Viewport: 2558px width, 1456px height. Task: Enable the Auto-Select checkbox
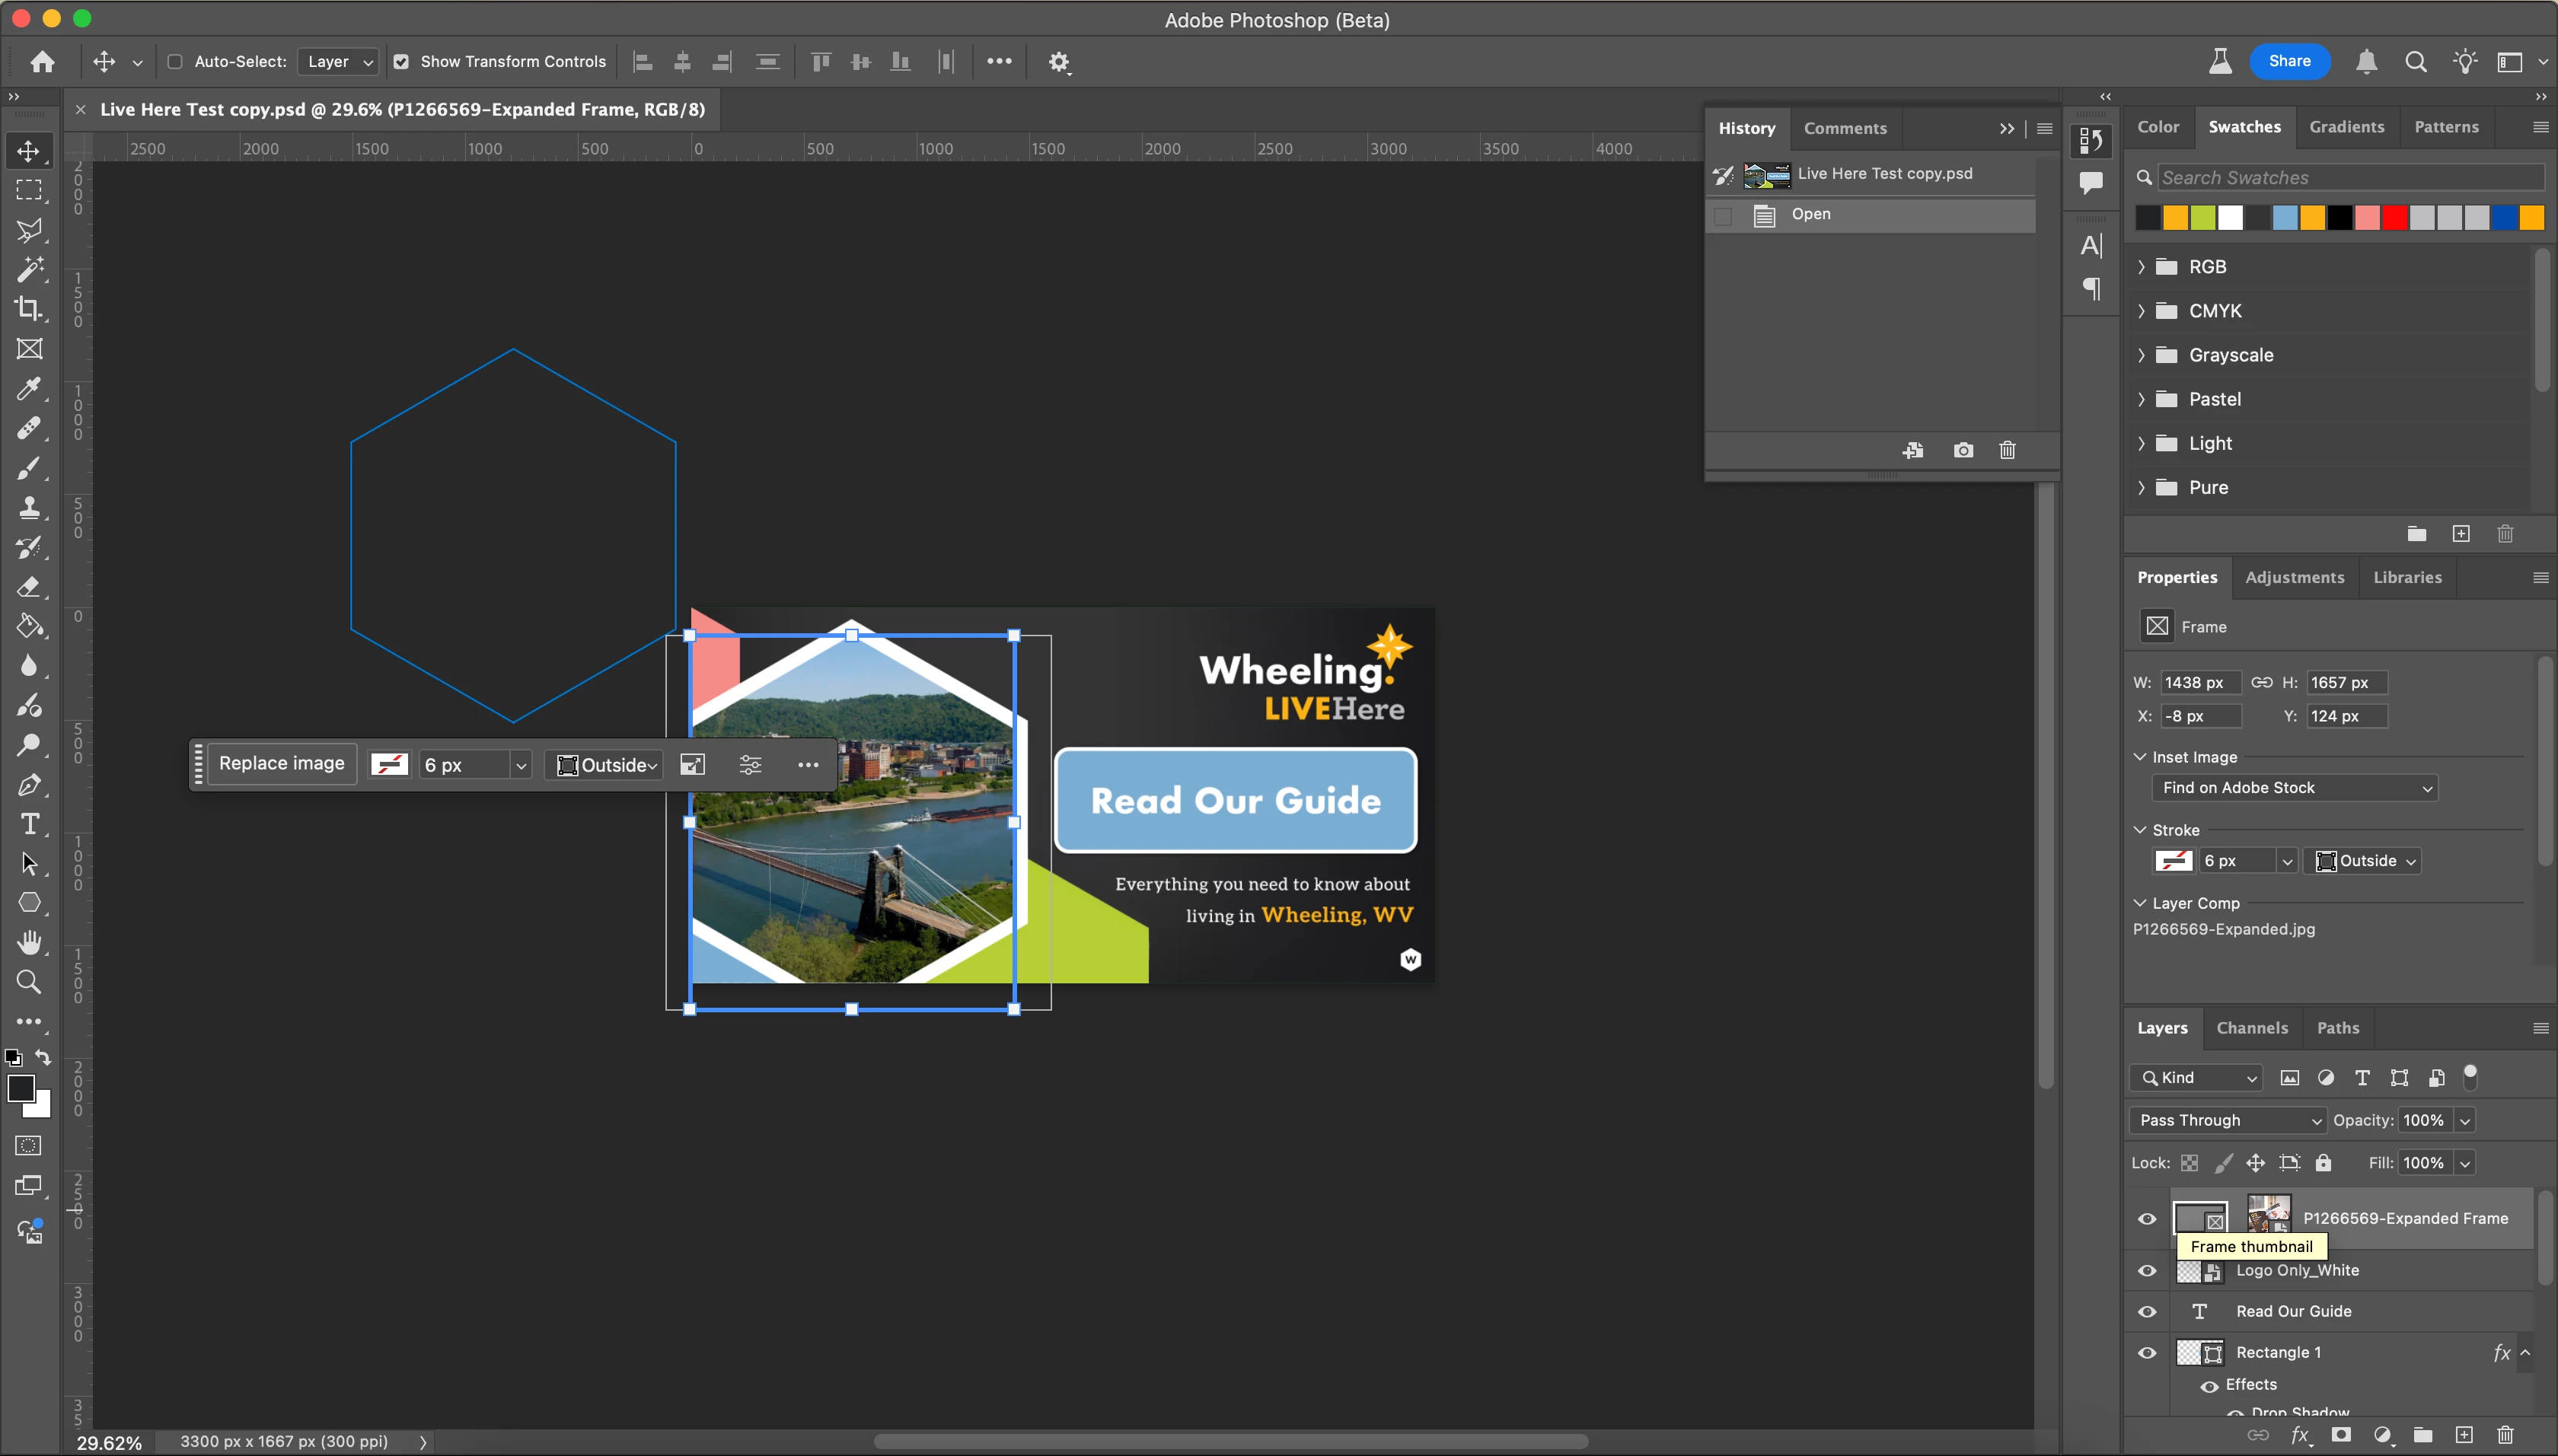[175, 62]
